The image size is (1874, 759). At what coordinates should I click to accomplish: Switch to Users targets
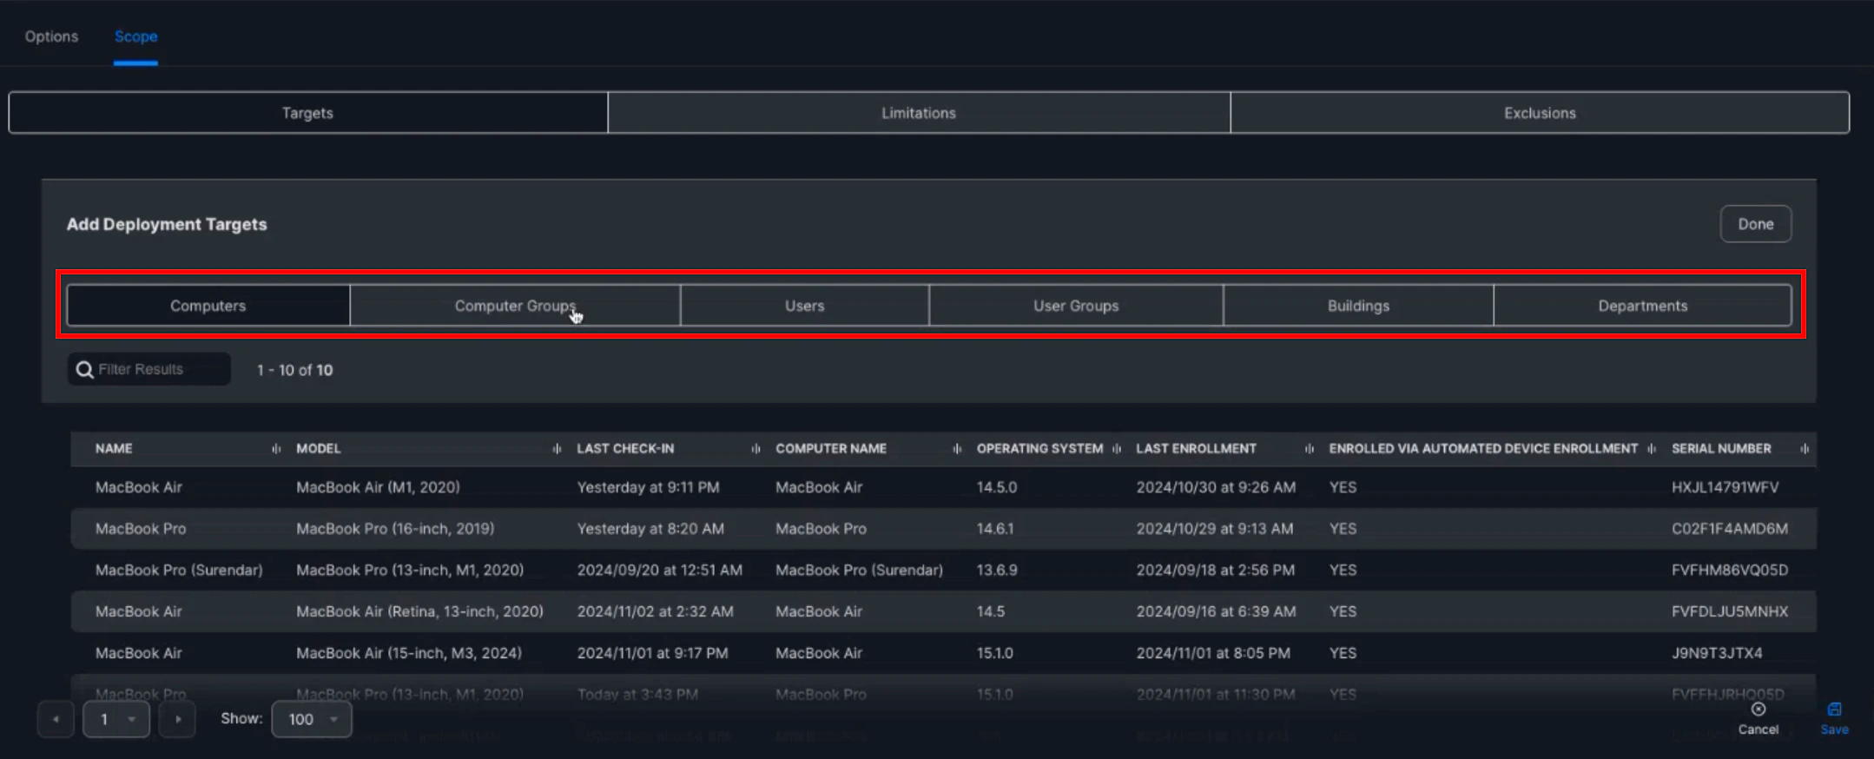pos(804,306)
